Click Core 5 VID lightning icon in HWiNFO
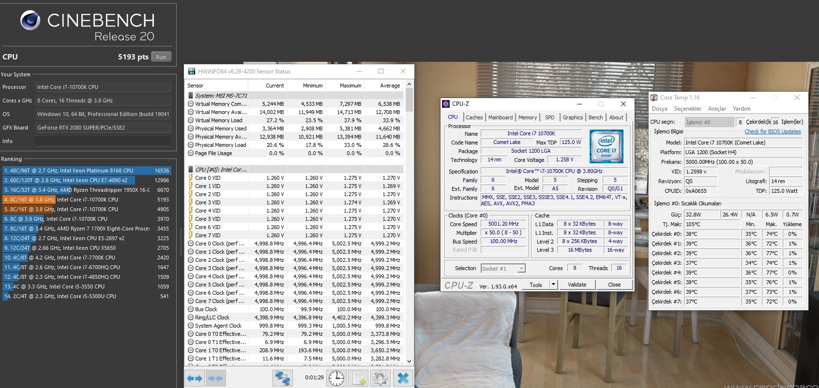The width and height of the screenshot is (819, 388). (191, 219)
